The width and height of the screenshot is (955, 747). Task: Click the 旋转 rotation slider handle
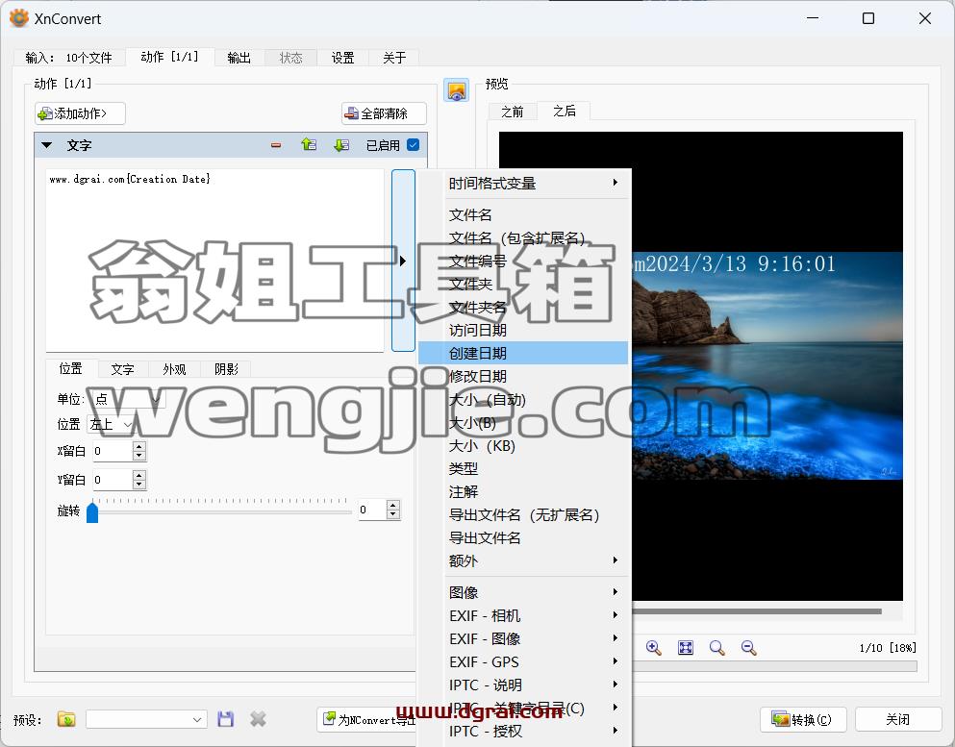(92, 511)
